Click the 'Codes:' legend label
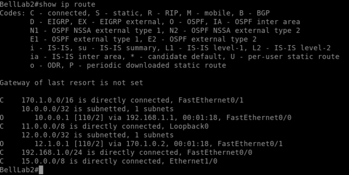The width and height of the screenshot is (349, 175). pyautogui.click(x=13, y=13)
